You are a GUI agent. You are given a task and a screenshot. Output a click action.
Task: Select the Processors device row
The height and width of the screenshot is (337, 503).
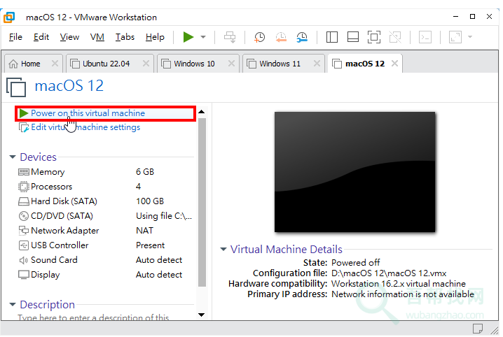pos(105,187)
